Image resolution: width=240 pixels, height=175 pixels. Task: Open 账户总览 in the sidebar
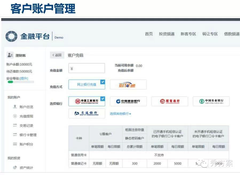tap(26, 107)
